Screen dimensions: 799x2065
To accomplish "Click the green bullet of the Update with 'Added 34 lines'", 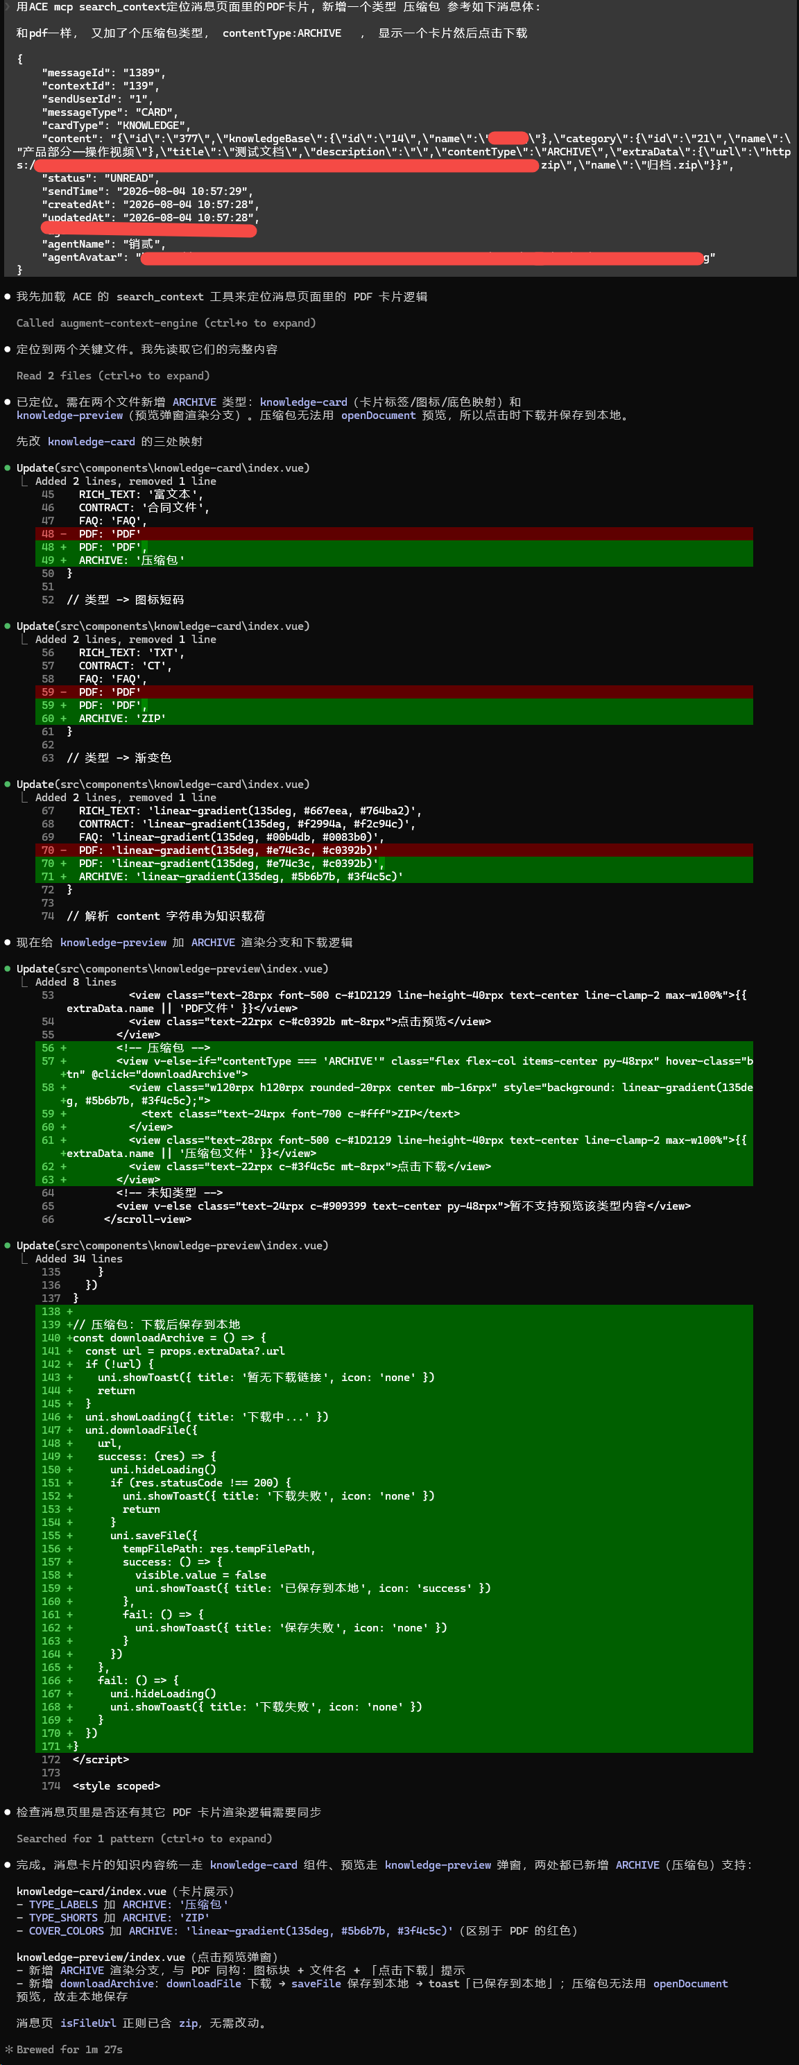I will point(8,1246).
